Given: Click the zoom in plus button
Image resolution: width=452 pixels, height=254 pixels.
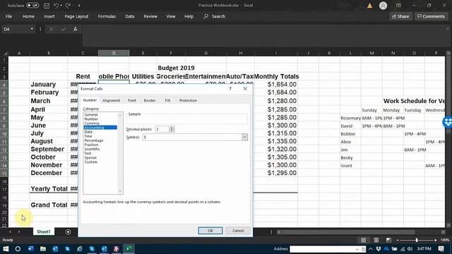Looking at the screenshot, I should [435, 240].
